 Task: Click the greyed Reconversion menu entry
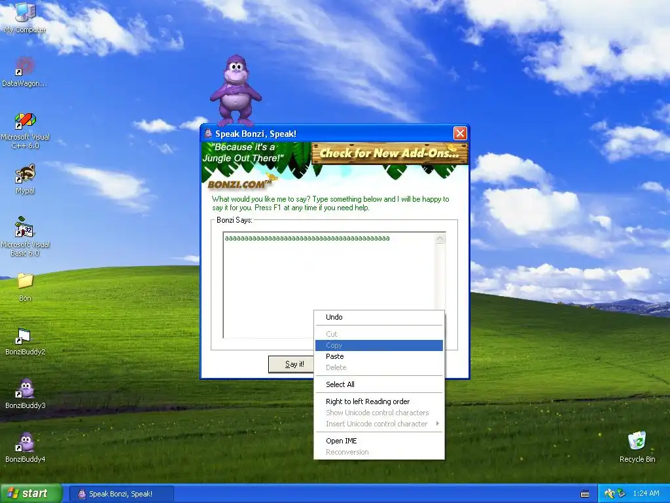click(379, 452)
